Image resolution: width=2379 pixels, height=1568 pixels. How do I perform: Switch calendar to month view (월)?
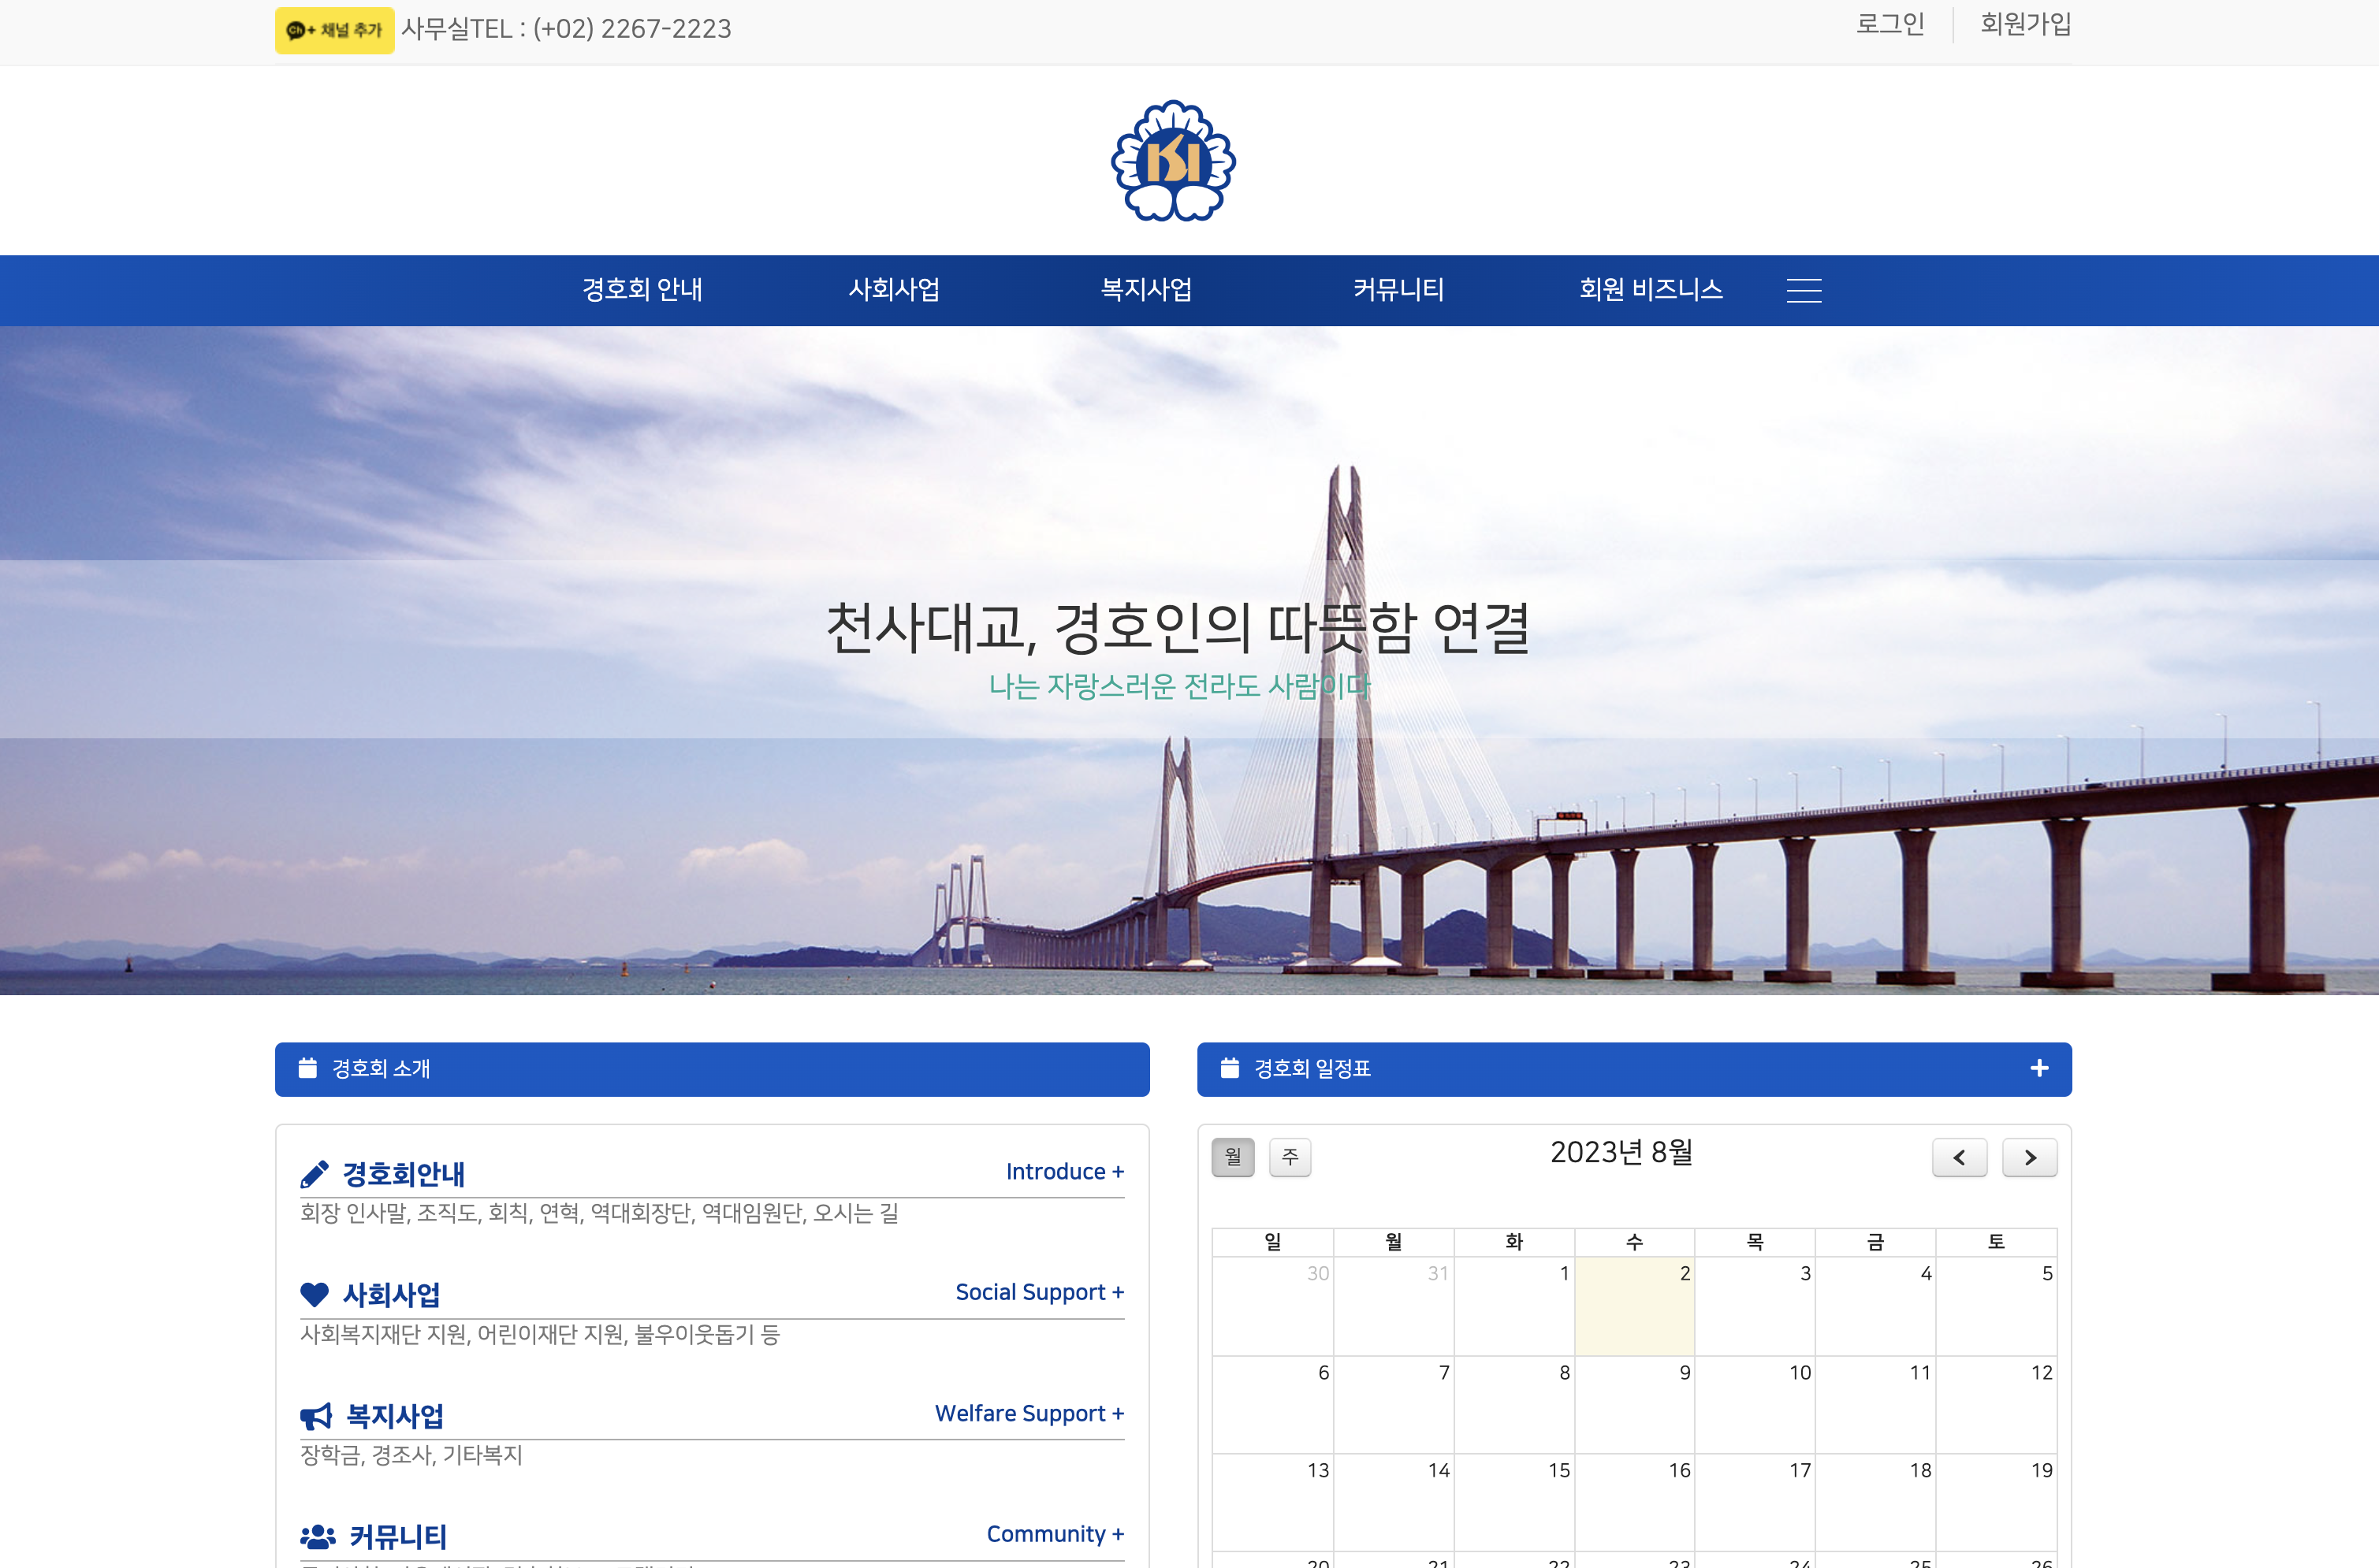pos(1233,1157)
